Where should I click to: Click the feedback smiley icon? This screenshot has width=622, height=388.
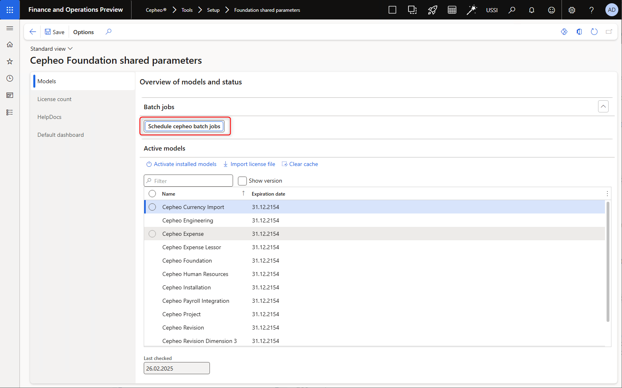551,10
